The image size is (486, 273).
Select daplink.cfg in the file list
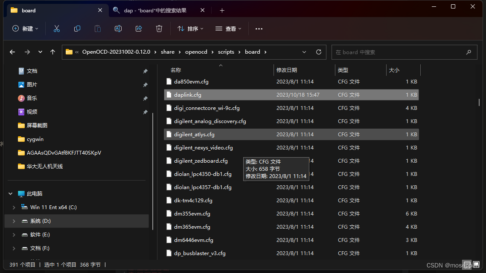tap(188, 95)
